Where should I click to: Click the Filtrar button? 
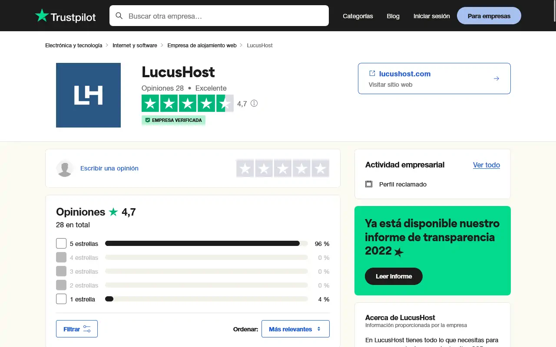click(77, 329)
